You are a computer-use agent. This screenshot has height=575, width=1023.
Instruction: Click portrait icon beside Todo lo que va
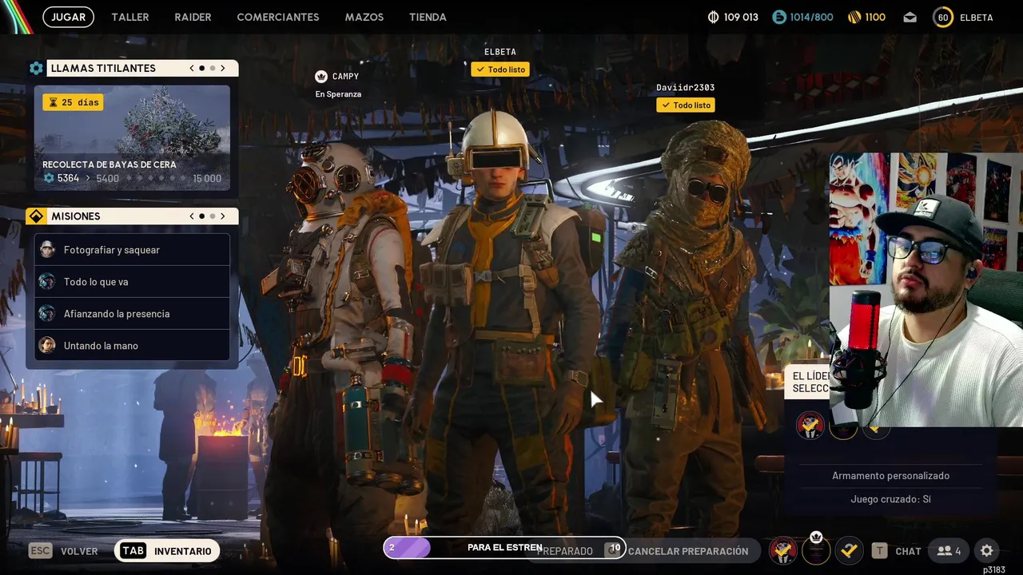pyautogui.click(x=47, y=282)
